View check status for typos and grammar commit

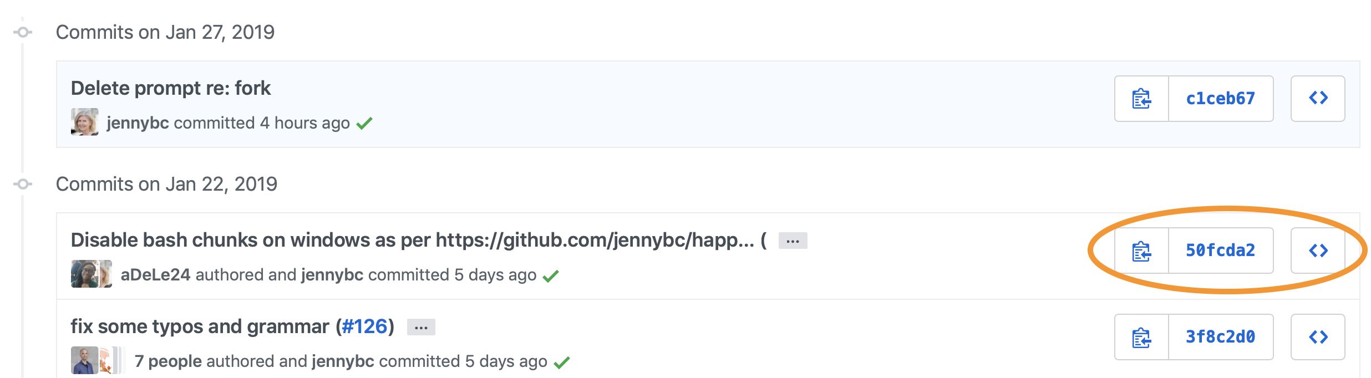pos(562,362)
